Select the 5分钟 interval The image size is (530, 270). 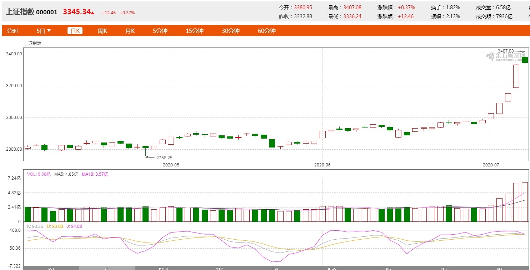(160, 31)
